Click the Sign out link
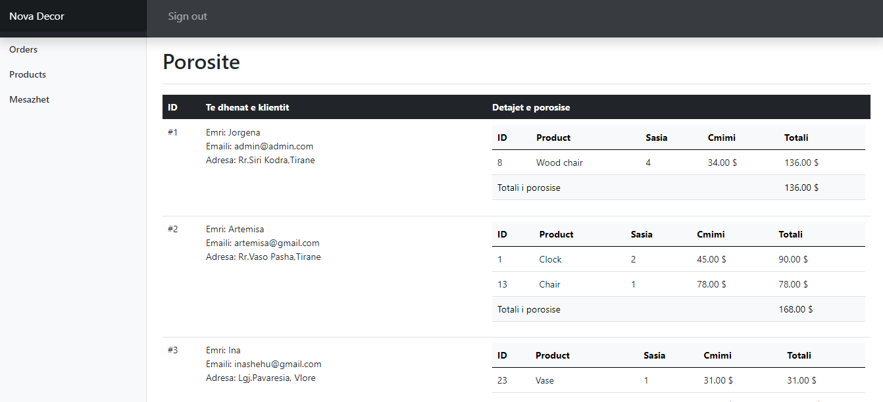Viewport: 883px width, 402px height. click(188, 16)
